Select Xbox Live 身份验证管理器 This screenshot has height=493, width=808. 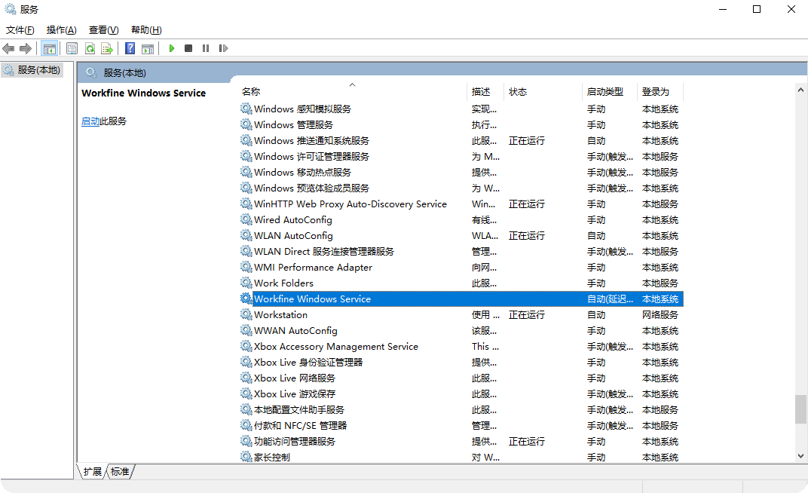coord(461,362)
